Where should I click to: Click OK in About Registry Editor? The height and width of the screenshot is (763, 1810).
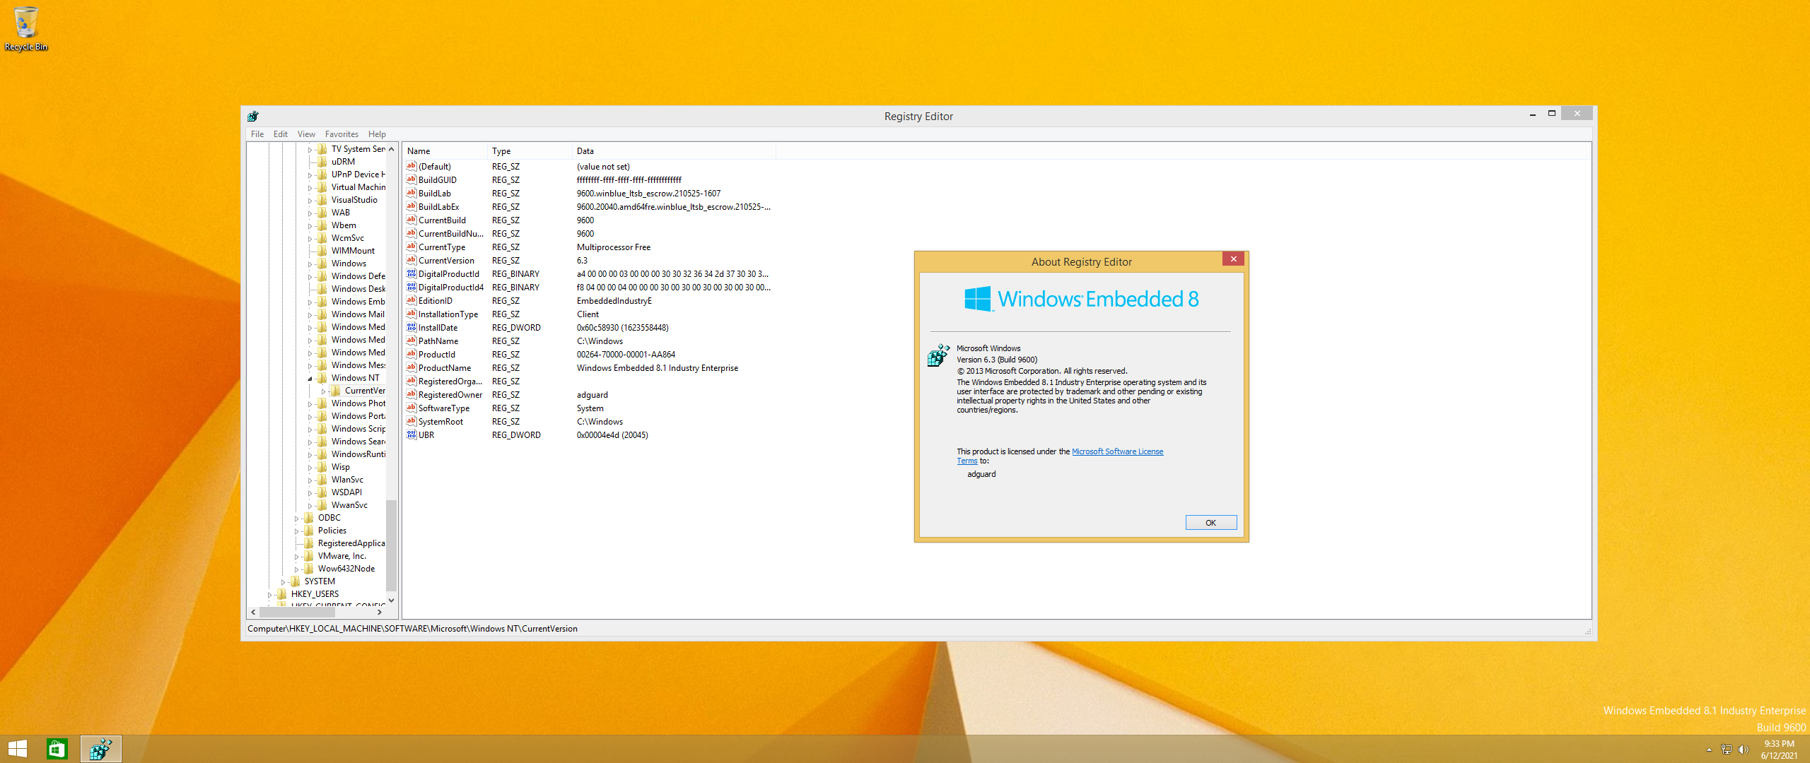(1210, 523)
